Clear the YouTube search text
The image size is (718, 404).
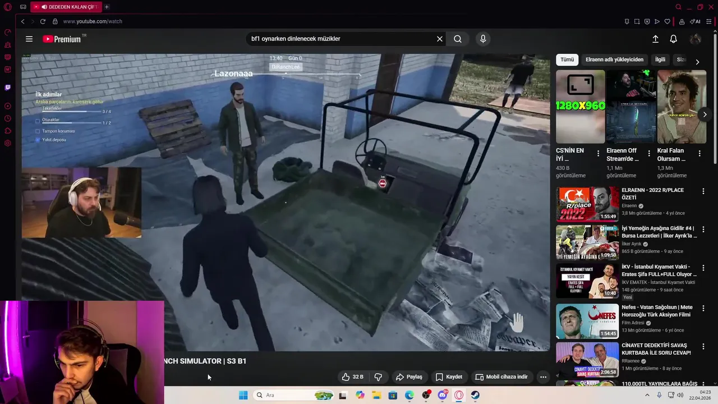pos(440,39)
